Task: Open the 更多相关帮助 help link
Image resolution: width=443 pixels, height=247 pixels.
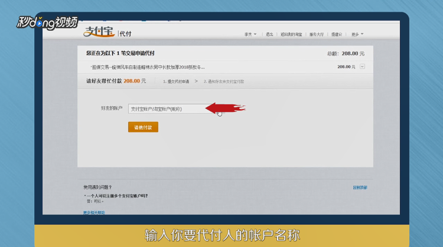Action: (x=94, y=213)
